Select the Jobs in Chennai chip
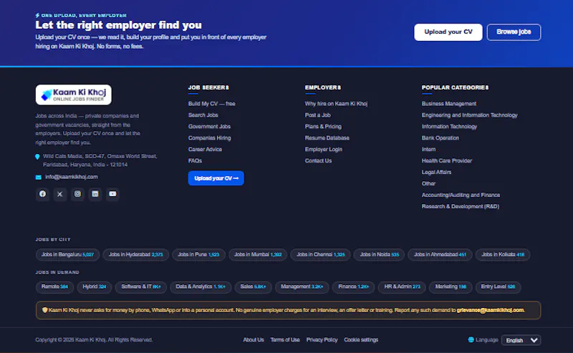The width and height of the screenshot is (573, 353). click(320, 254)
